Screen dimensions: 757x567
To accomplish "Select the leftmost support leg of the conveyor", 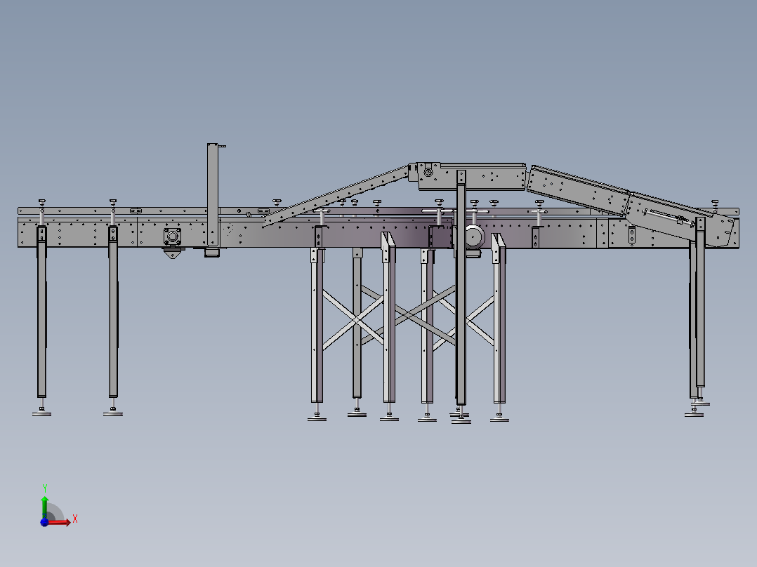I will click(41, 312).
